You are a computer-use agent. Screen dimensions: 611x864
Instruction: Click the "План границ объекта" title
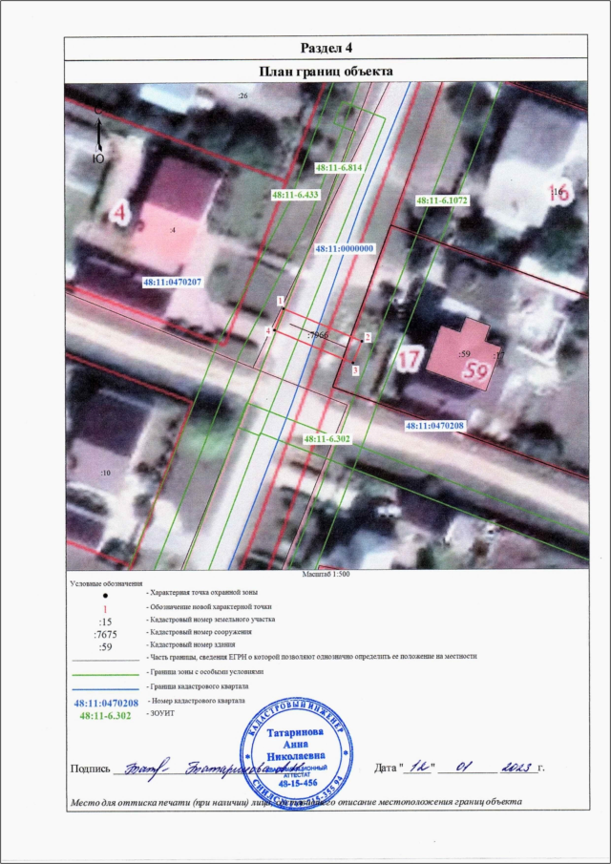tap(327, 72)
